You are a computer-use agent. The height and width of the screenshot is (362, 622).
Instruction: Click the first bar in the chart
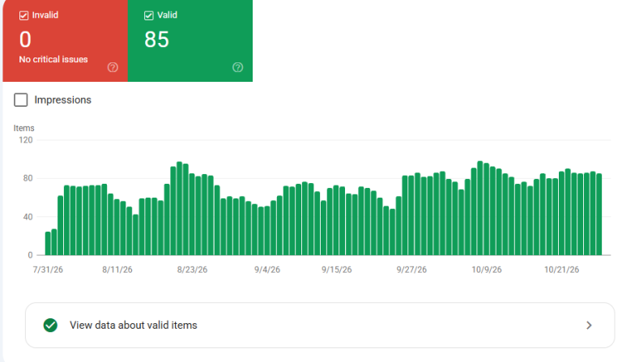tap(48, 244)
